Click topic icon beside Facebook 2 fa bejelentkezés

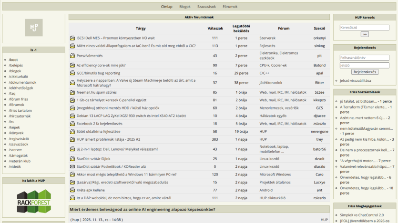72,124
